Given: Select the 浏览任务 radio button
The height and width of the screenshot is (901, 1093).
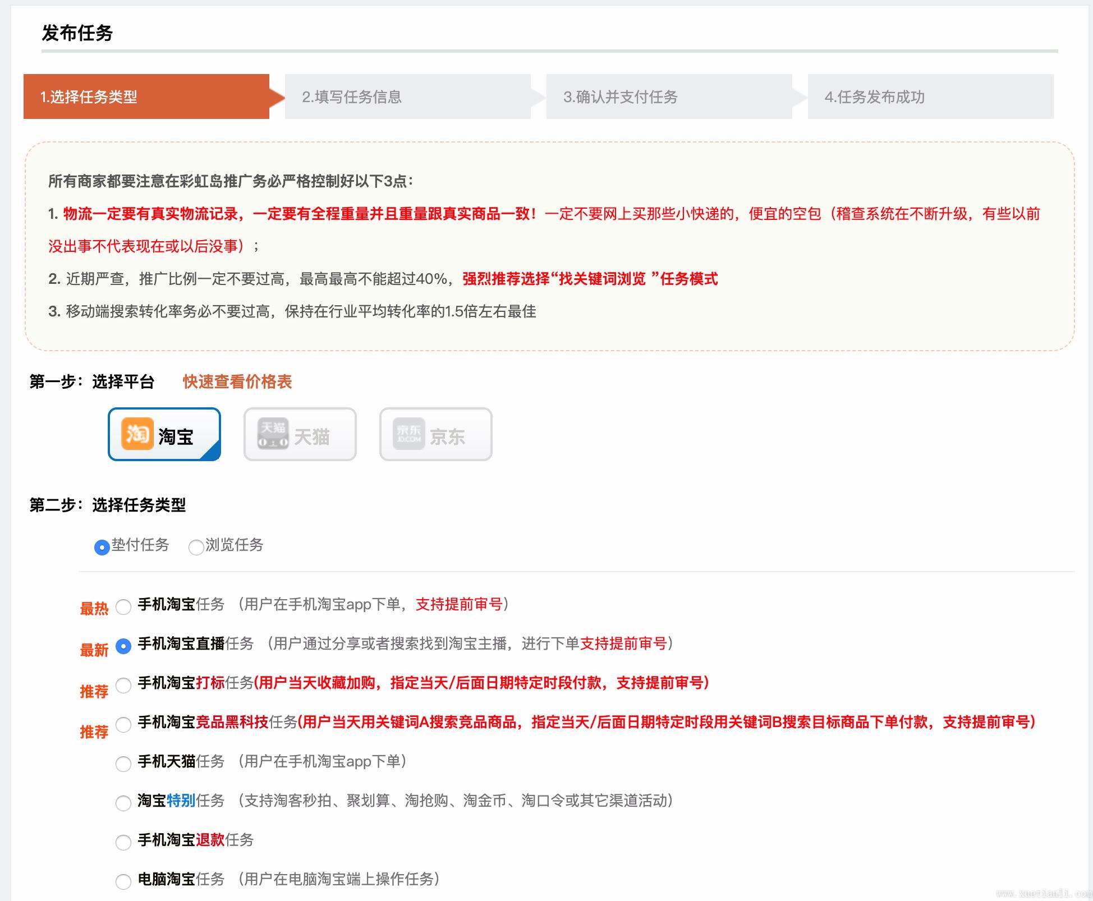Looking at the screenshot, I should [196, 547].
